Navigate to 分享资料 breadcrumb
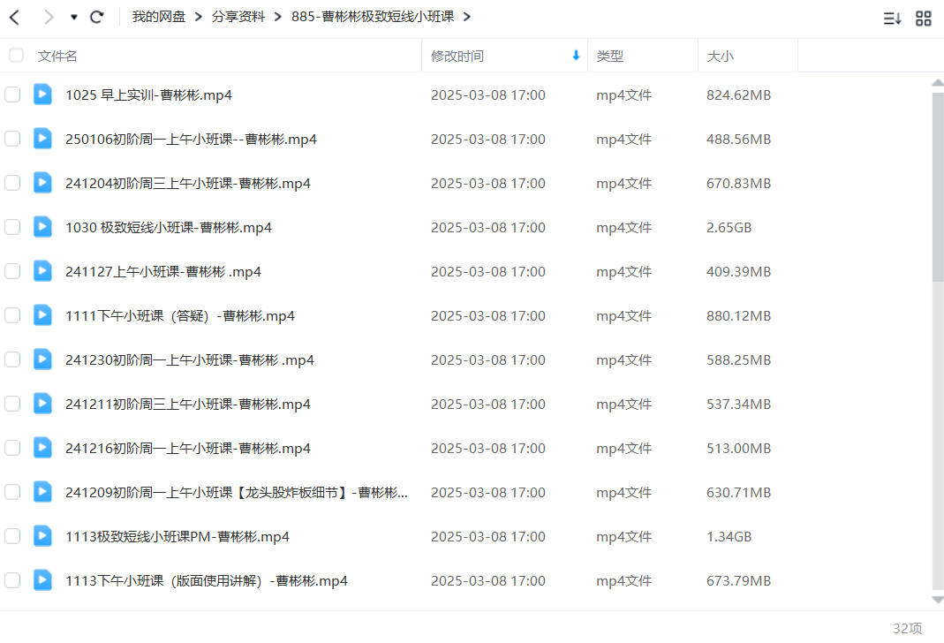The width and height of the screenshot is (944, 643). (238, 17)
